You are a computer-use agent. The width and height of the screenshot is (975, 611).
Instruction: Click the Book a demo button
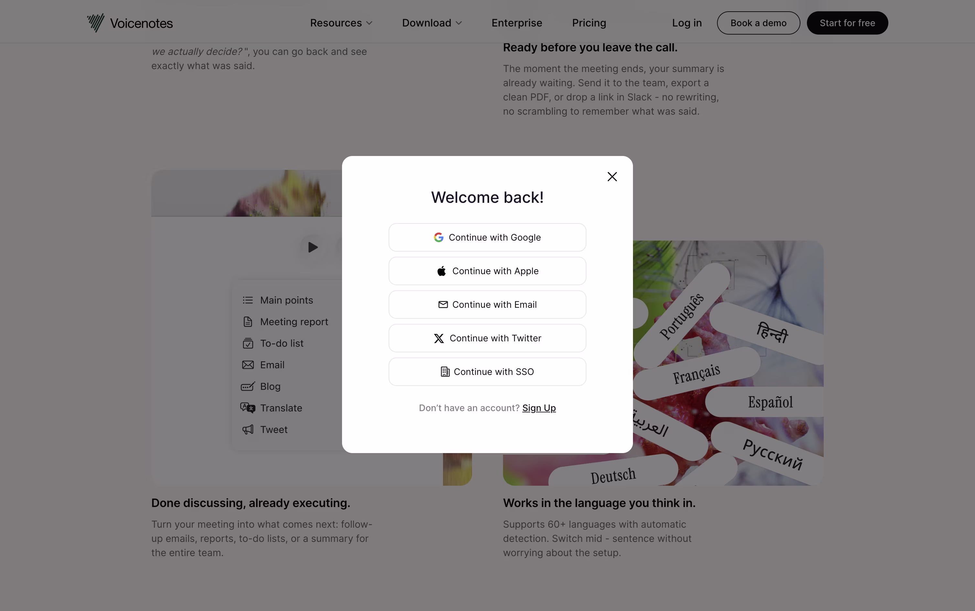coord(758,23)
